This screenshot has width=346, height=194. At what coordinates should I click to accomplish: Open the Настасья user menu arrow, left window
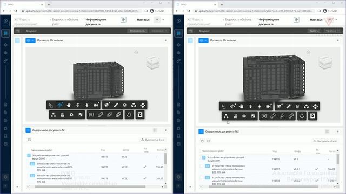coord(163,20)
